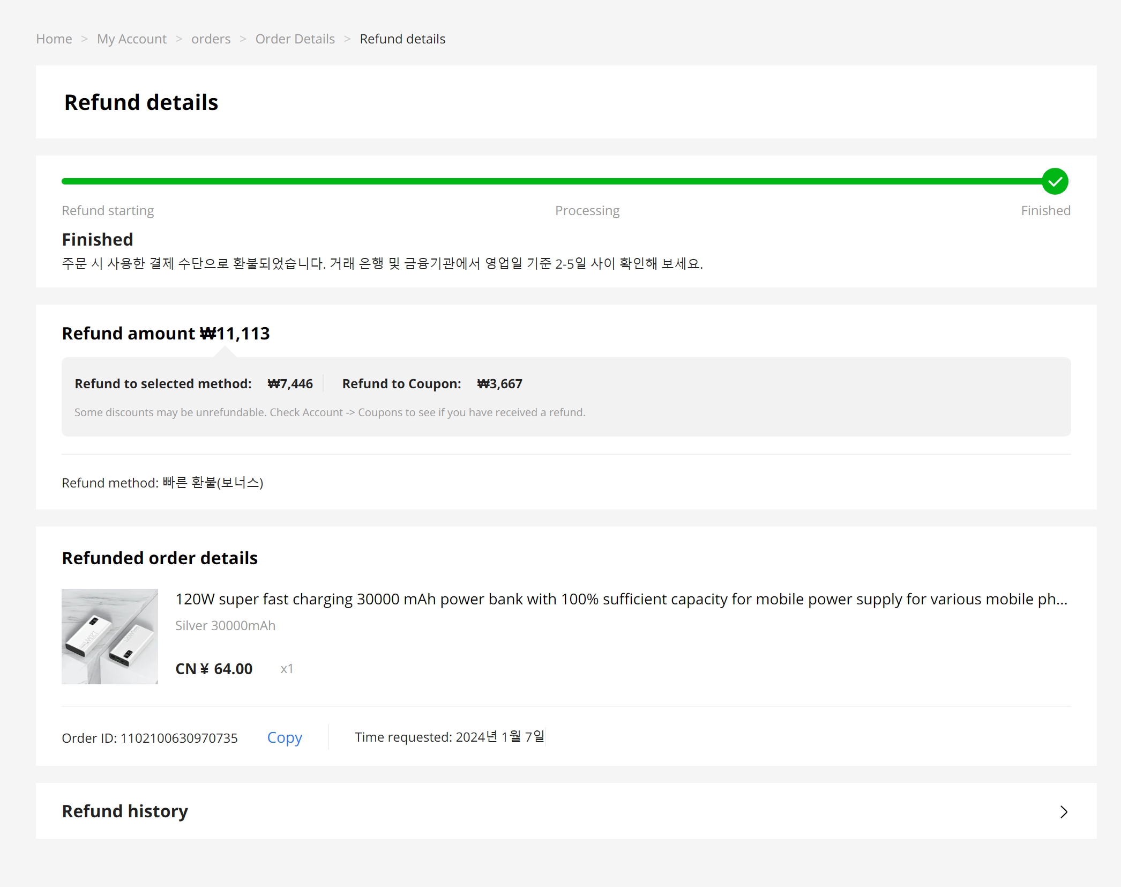Click the green checkmark Finished icon
This screenshot has width=1121, height=887.
pos(1055,181)
